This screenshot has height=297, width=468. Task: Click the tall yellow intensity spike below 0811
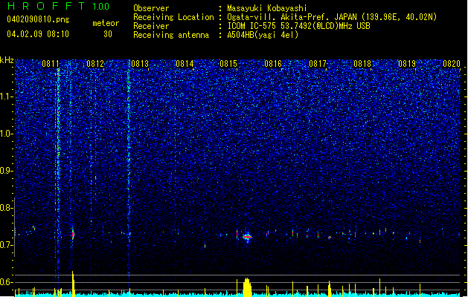coord(73,284)
